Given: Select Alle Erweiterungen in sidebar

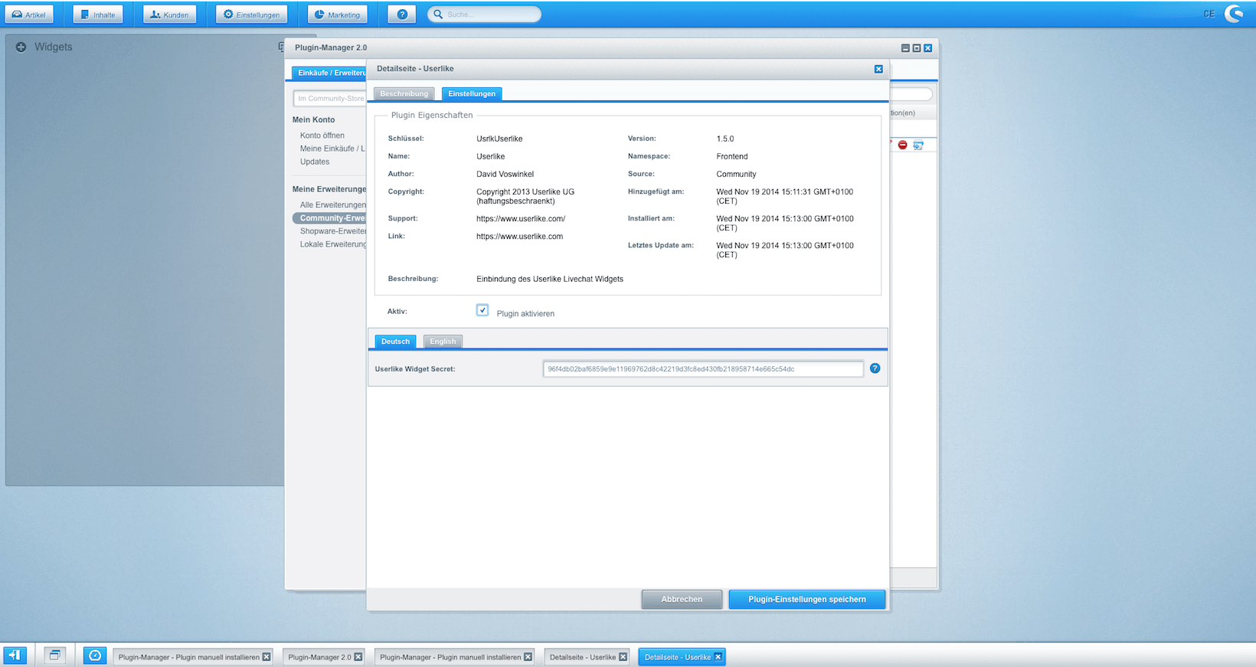Looking at the screenshot, I should click(332, 205).
